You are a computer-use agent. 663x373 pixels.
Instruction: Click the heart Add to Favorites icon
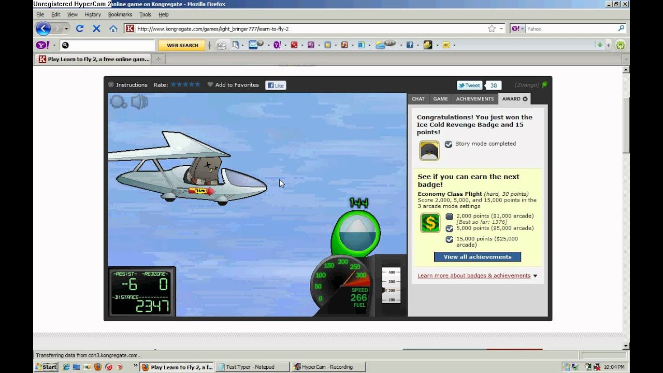click(210, 84)
